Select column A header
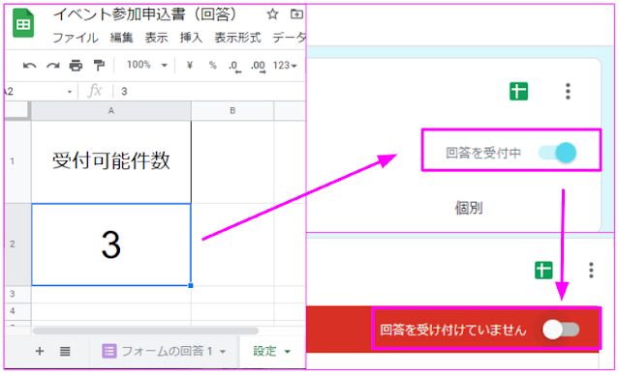Viewport: 619px width, 373px height. [x=111, y=111]
